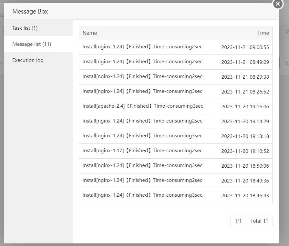Screen dimensions: 289x246
Task: Select the Message list tab
Action: pyautogui.click(x=32, y=44)
